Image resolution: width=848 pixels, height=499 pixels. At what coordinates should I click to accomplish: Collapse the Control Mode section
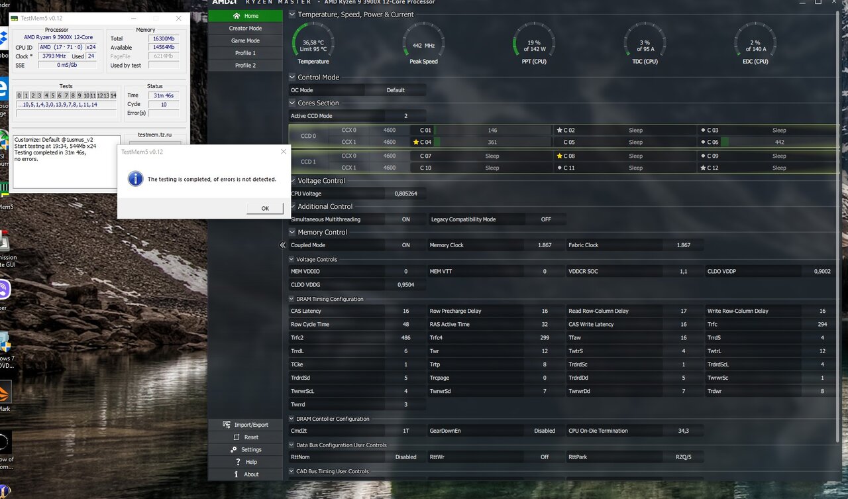tap(292, 78)
